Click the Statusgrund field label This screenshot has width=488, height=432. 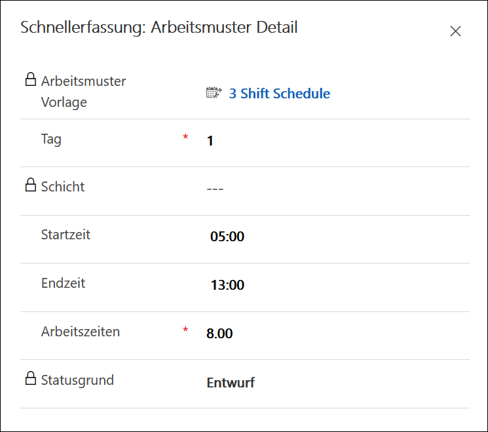tap(77, 381)
